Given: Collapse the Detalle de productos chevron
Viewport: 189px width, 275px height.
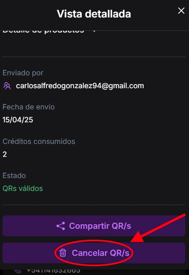Looking at the screenshot, I should tap(94, 31).
